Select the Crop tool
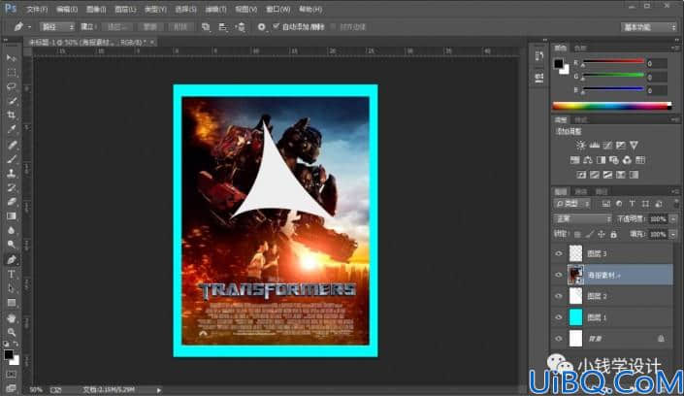The image size is (684, 396). [x=12, y=115]
